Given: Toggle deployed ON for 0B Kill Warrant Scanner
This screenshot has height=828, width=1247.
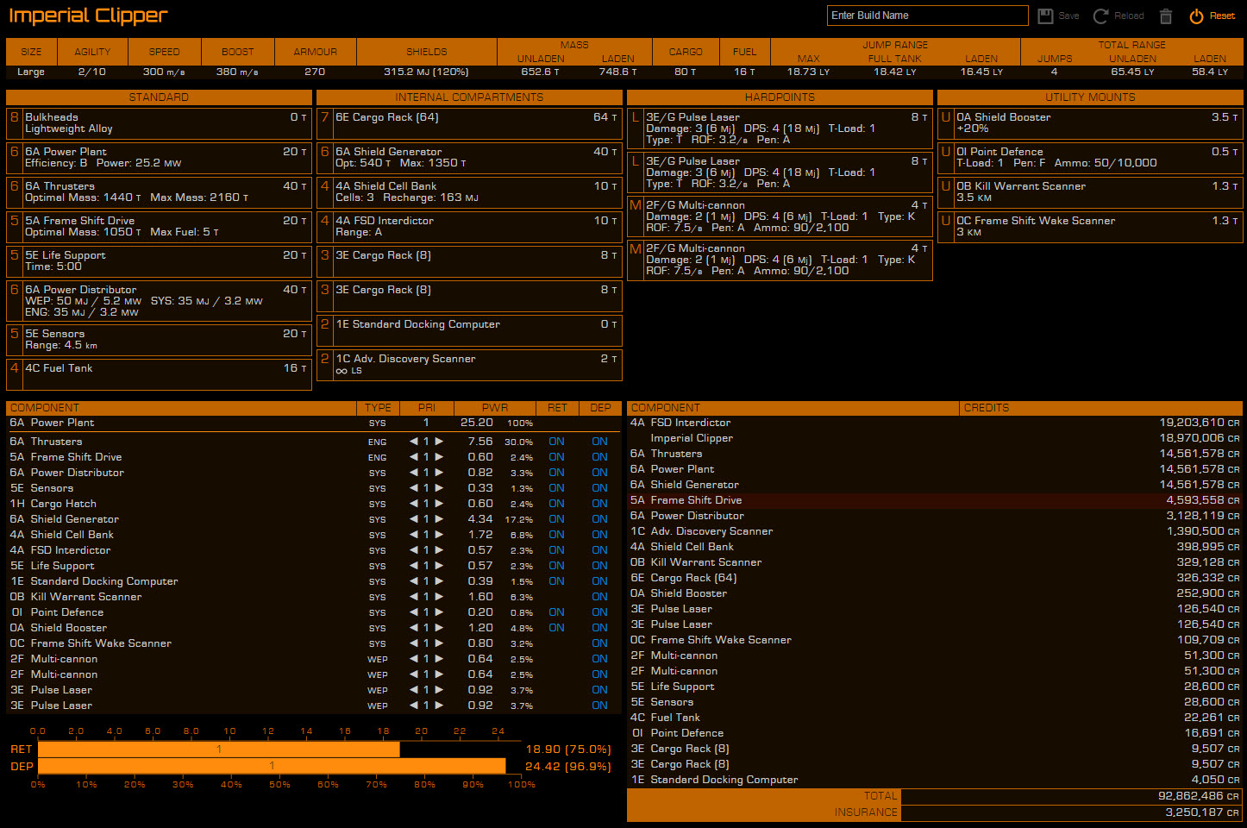Looking at the screenshot, I should 599,597.
